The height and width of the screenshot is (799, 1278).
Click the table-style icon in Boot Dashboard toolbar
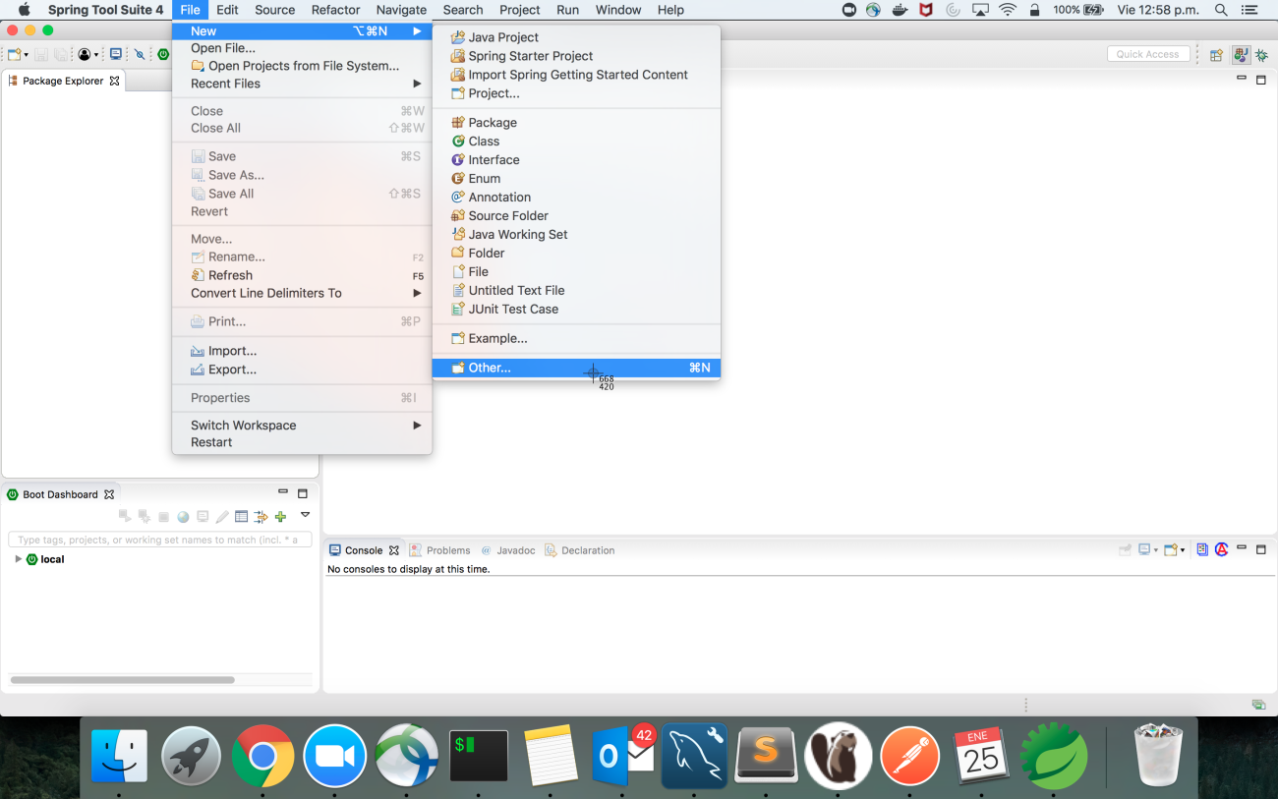pyautogui.click(x=241, y=517)
